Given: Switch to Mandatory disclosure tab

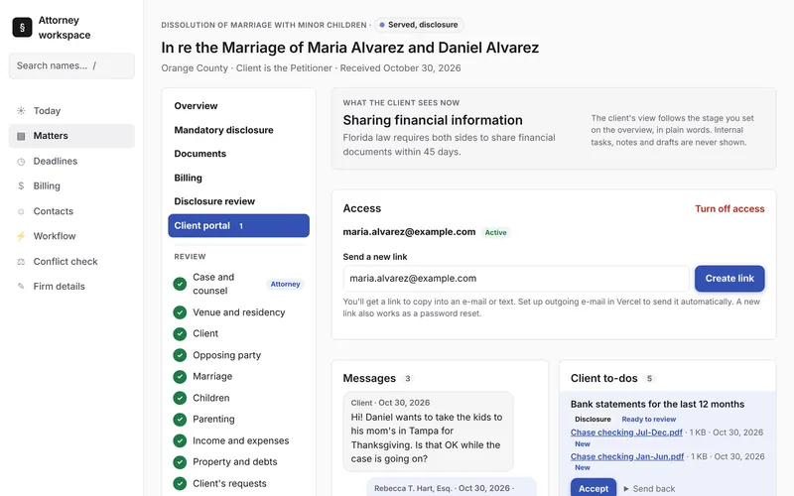Looking at the screenshot, I should click(x=238, y=130).
